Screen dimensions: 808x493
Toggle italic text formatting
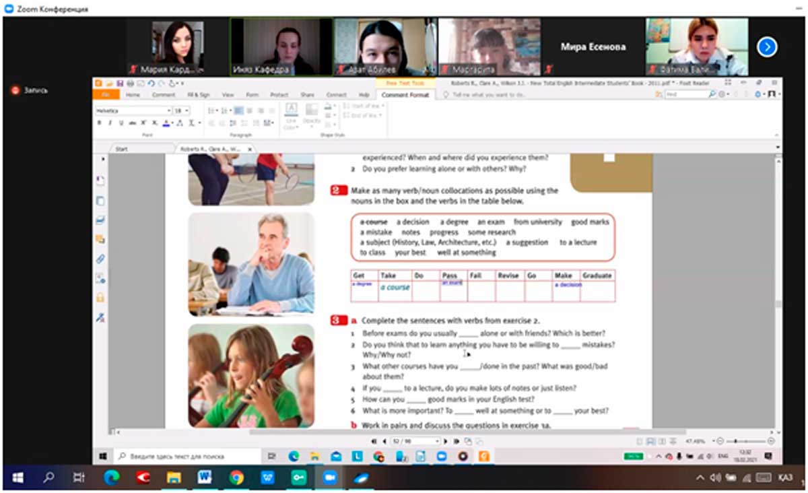click(x=109, y=123)
